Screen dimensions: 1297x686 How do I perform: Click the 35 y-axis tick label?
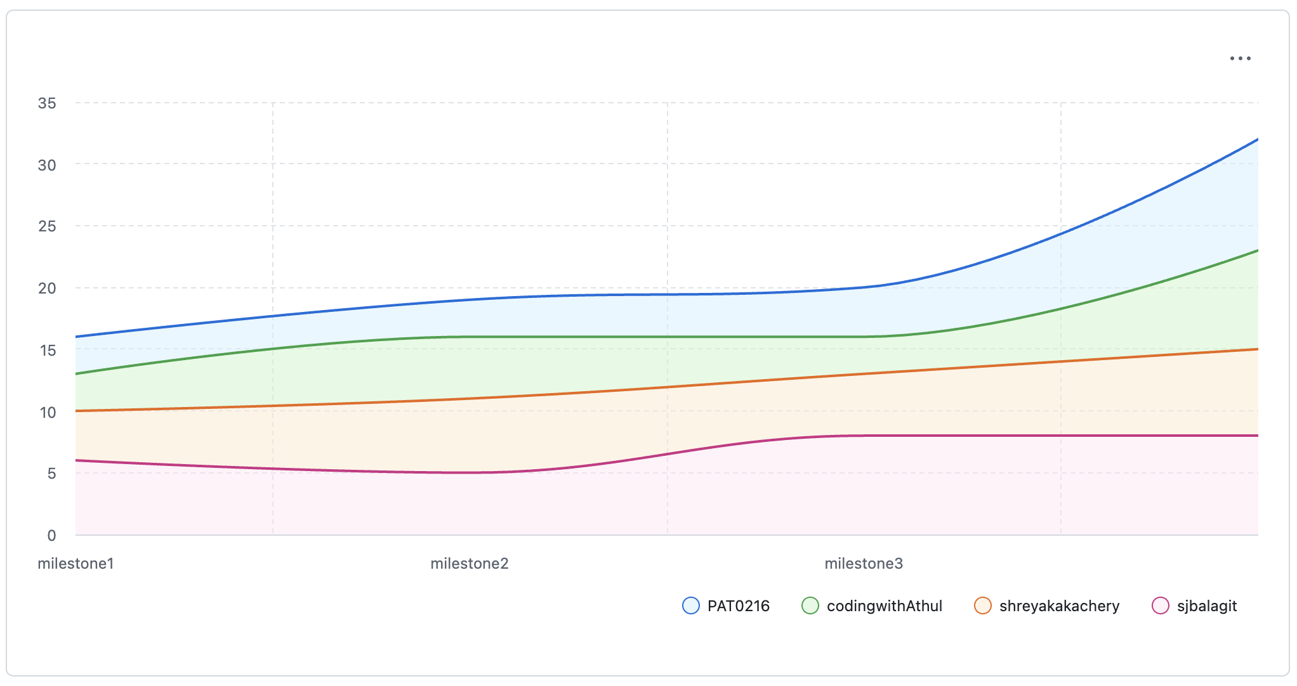click(47, 103)
